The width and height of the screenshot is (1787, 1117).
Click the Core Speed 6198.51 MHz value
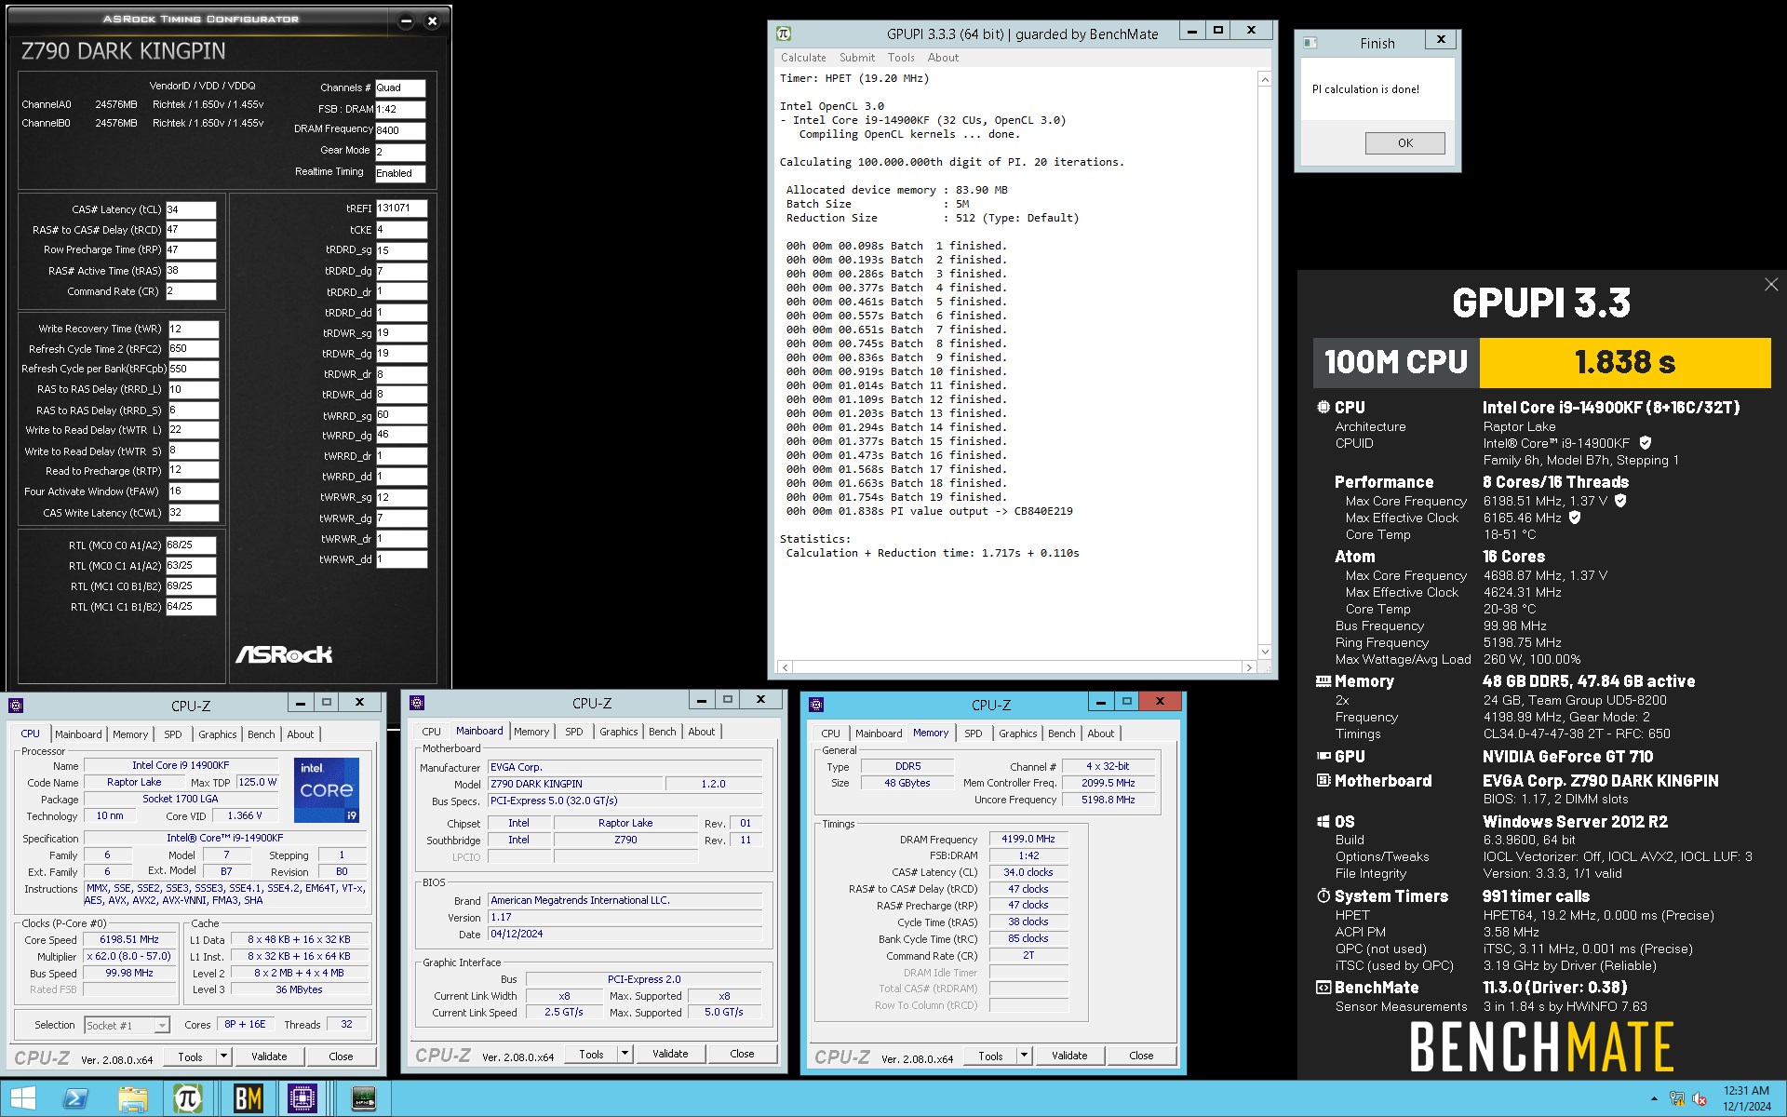[129, 940]
